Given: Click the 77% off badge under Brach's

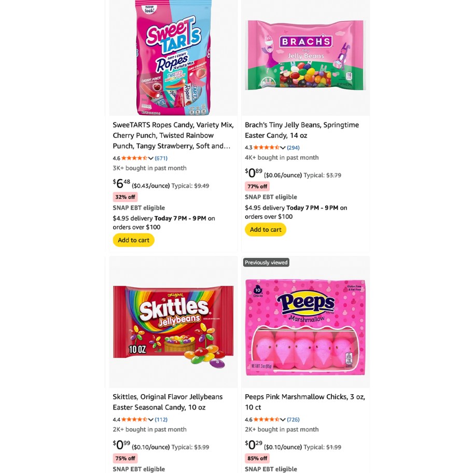Looking at the screenshot, I should click(257, 186).
